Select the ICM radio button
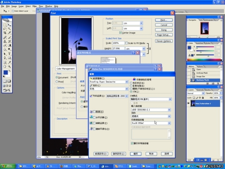 [131, 92]
